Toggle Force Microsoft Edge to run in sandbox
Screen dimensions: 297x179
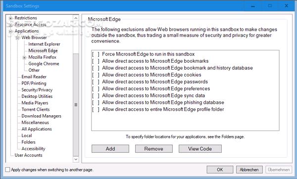[x=96, y=54]
